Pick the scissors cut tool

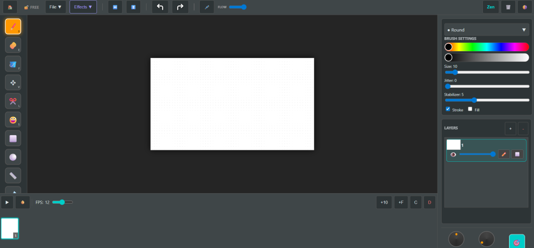point(13,101)
